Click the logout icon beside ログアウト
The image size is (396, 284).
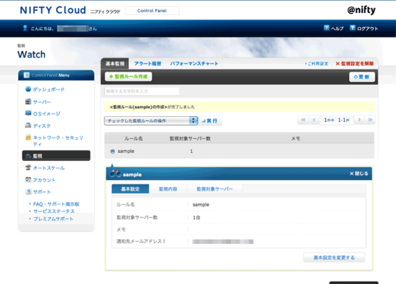[x=352, y=28]
